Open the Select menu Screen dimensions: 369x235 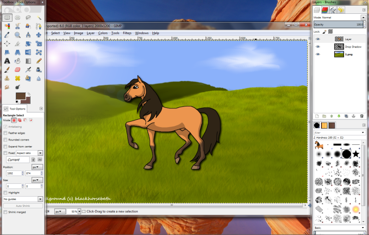click(55, 33)
